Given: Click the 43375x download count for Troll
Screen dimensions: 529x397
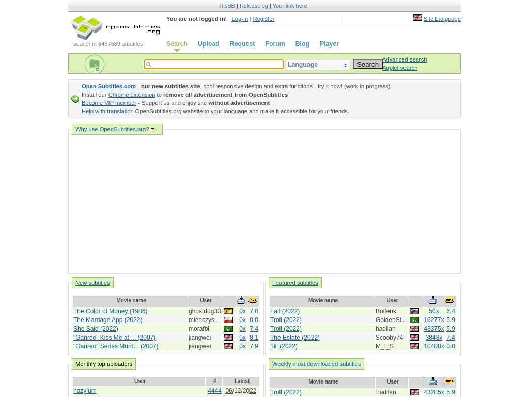Looking at the screenshot, I should pyautogui.click(x=434, y=329).
